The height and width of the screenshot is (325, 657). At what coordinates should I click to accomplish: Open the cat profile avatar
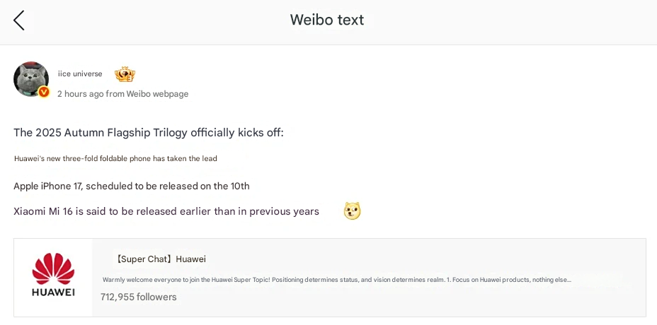click(30, 78)
